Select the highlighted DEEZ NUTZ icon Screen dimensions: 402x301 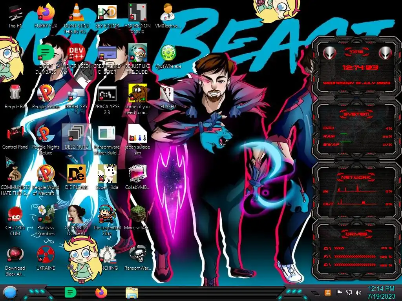tap(77, 137)
